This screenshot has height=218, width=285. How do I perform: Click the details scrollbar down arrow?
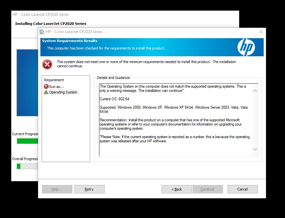(255, 149)
